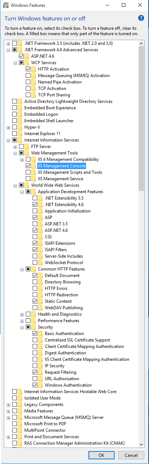Click folder icon next to MultiPoint Connector

pyautogui.click(x=20, y=430)
